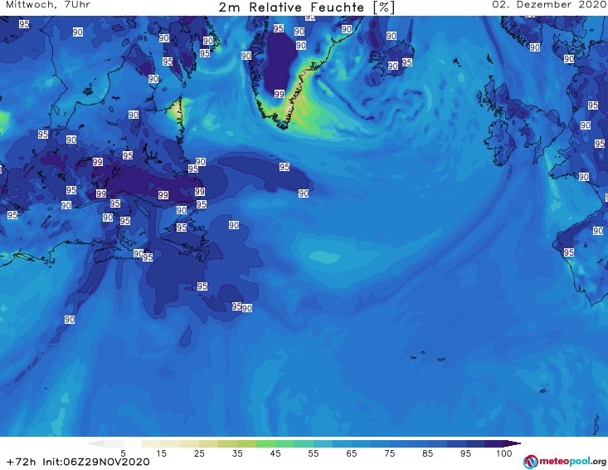Click legend scale value 65
Image resolution: width=608 pixels, height=470 pixels.
[352, 453]
